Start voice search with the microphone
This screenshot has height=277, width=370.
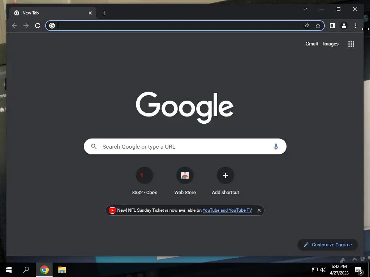276,146
